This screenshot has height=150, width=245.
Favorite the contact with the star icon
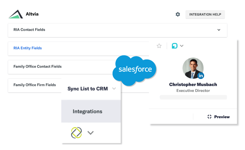(x=159, y=46)
